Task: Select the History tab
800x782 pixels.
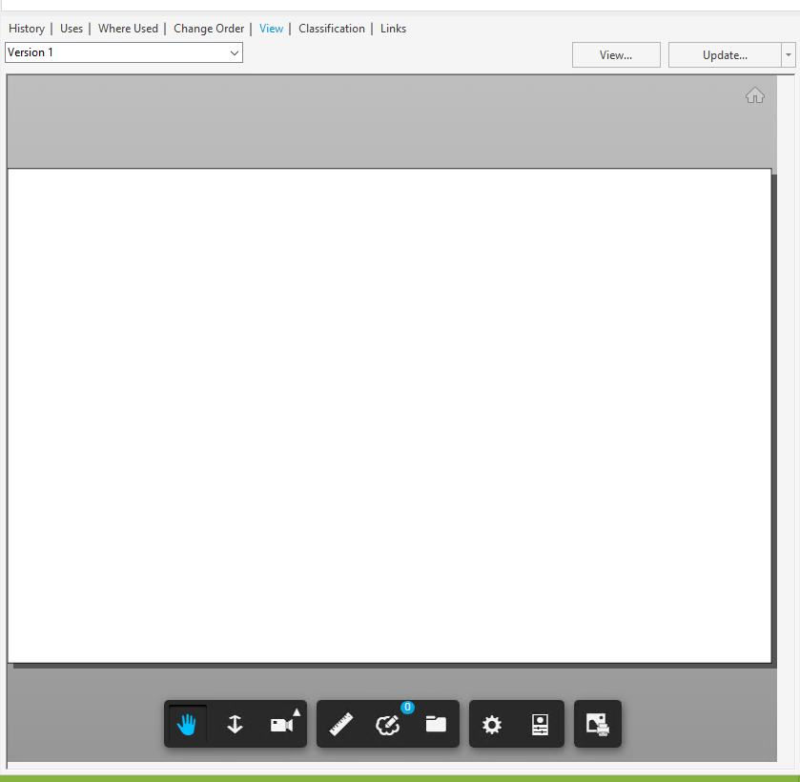Action: 26,29
